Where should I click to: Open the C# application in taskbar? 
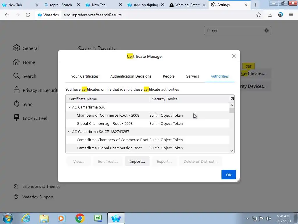[x=98, y=218]
